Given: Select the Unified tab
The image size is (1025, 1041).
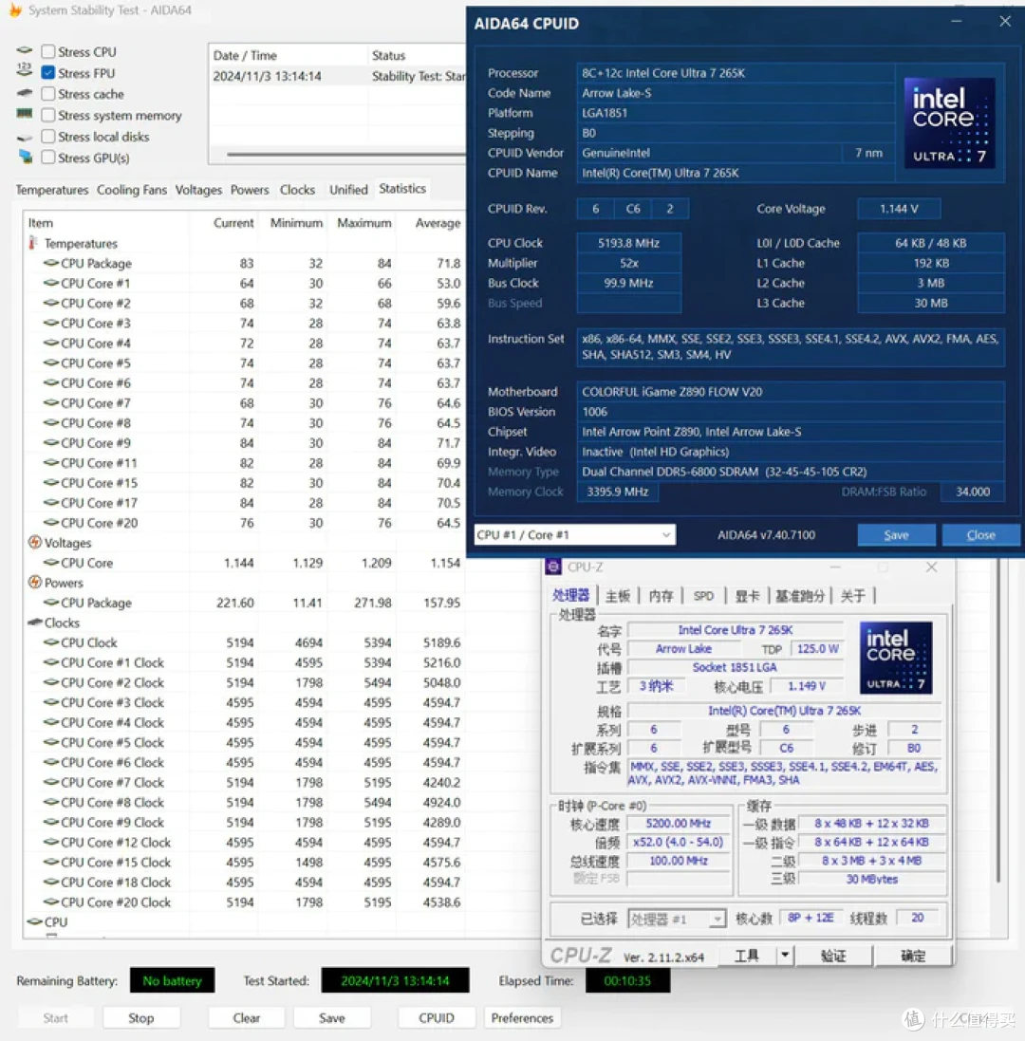Looking at the screenshot, I should click(348, 190).
